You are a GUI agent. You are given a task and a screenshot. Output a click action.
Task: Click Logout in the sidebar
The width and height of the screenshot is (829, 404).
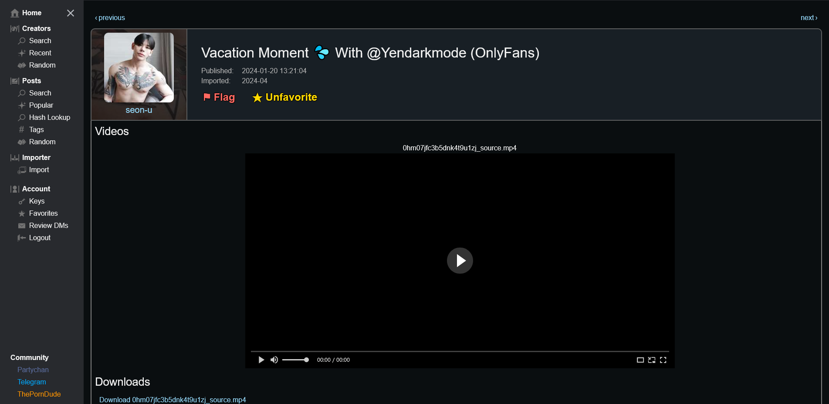(40, 238)
